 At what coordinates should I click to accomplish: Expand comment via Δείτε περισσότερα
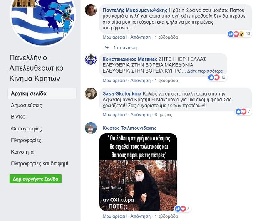coord(205,71)
